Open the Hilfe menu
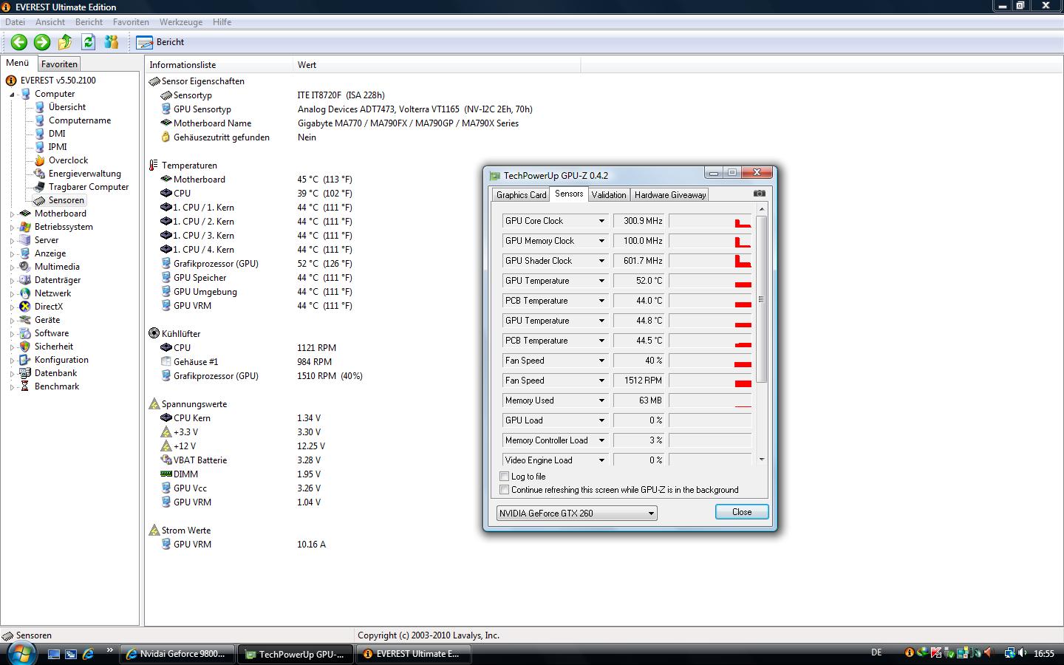Screen dimensions: 1064x665 click(x=222, y=22)
